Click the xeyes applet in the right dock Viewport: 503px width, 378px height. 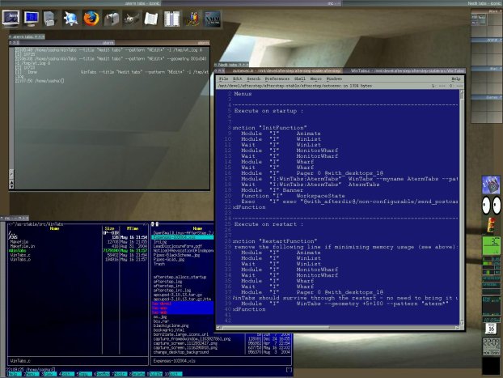(x=491, y=205)
